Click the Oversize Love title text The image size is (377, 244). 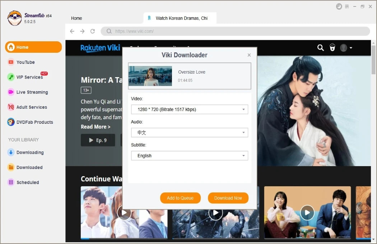[x=192, y=72]
